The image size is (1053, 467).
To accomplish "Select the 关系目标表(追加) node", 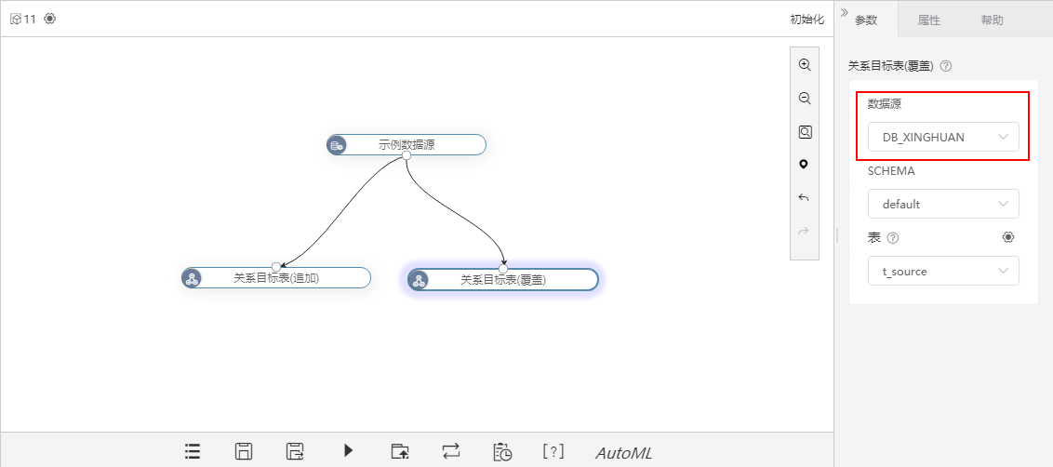I will (276, 277).
